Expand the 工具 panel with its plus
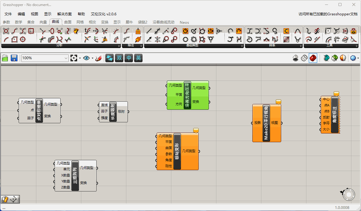The image size is (361, 211). [x=356, y=46]
